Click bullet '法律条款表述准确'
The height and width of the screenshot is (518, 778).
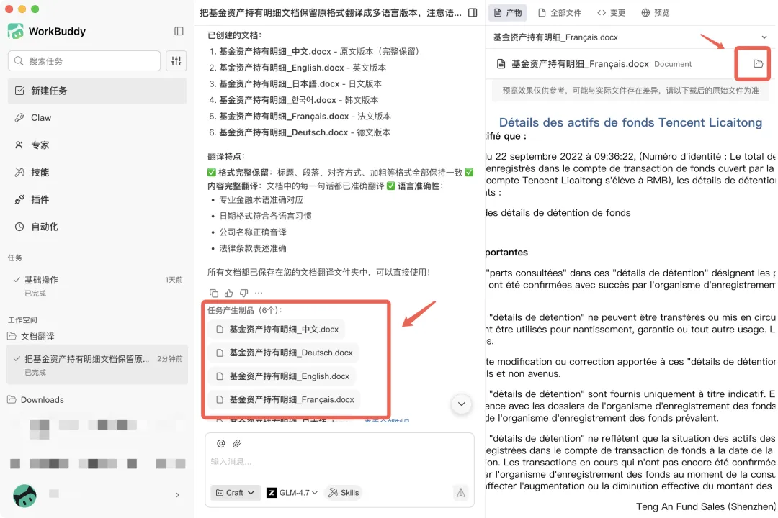[253, 248]
